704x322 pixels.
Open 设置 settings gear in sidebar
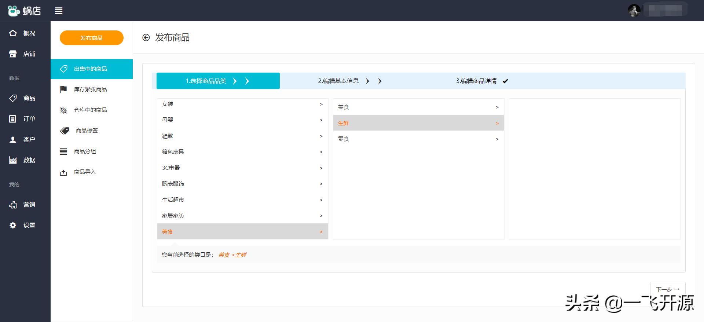click(x=13, y=225)
